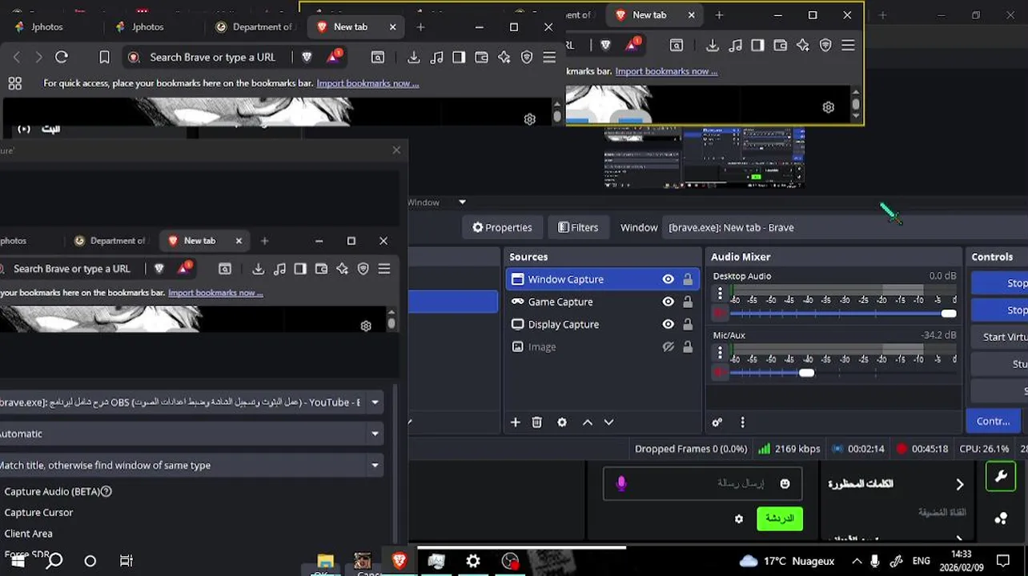This screenshot has height=576, width=1028.
Task: Mute the Desktop Audio channel
Action: [719, 314]
